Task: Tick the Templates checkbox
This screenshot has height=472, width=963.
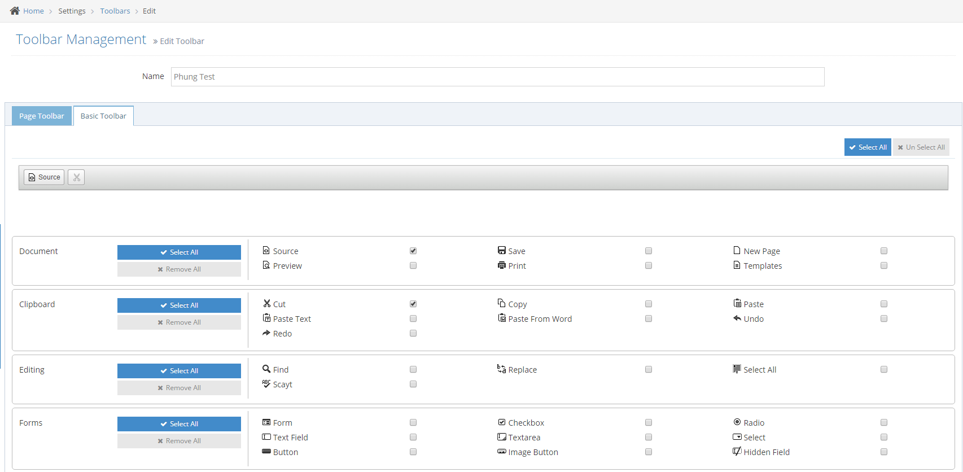Action: (x=884, y=265)
